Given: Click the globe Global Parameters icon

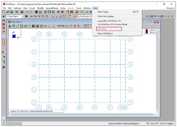Looking at the screenshot, I should [36, 12].
